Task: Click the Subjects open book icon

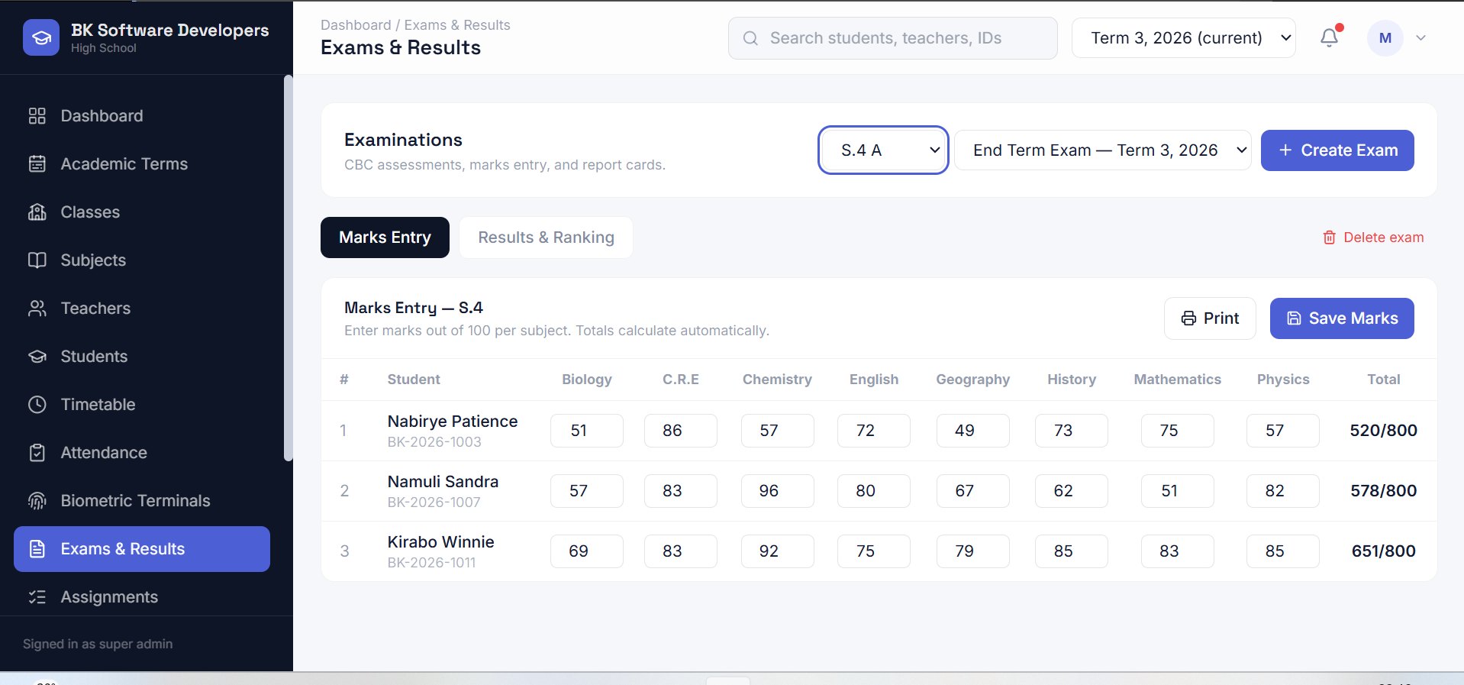Action: click(x=37, y=260)
